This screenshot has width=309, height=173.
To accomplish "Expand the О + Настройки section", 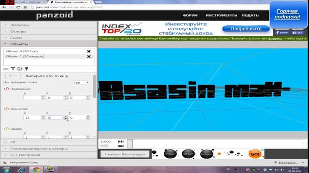I will (x=49, y=155).
